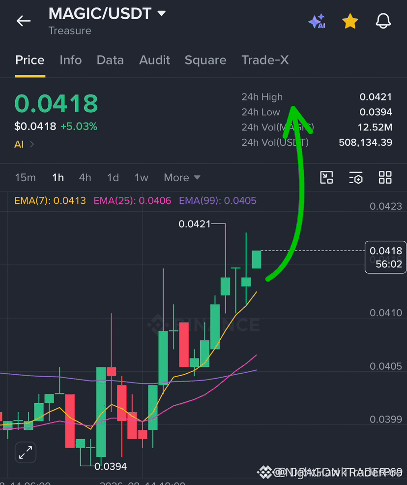Open price alerts bell icon
The image size is (407, 485).
pyautogui.click(x=383, y=21)
